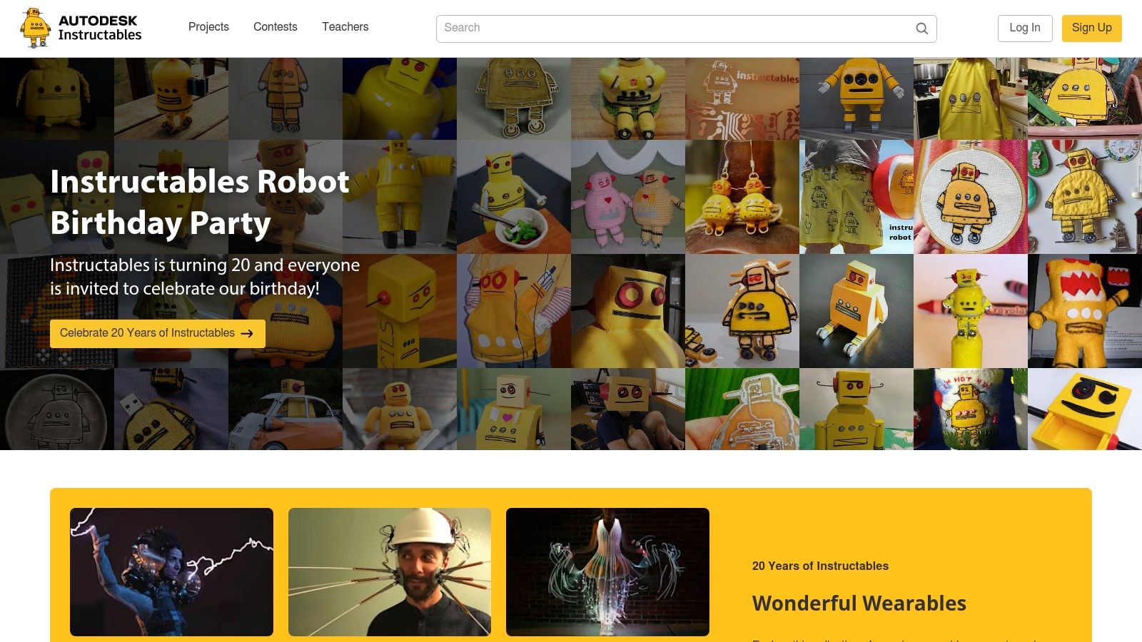Click the Instructables Robot Birthday Party headline
The height and width of the screenshot is (642, 1142).
pos(200,202)
